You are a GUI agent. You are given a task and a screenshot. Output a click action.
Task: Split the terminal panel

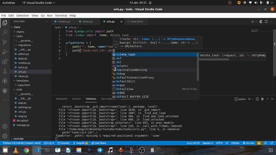257,99
